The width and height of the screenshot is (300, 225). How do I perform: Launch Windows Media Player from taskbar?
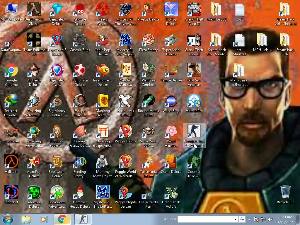(x=43, y=219)
